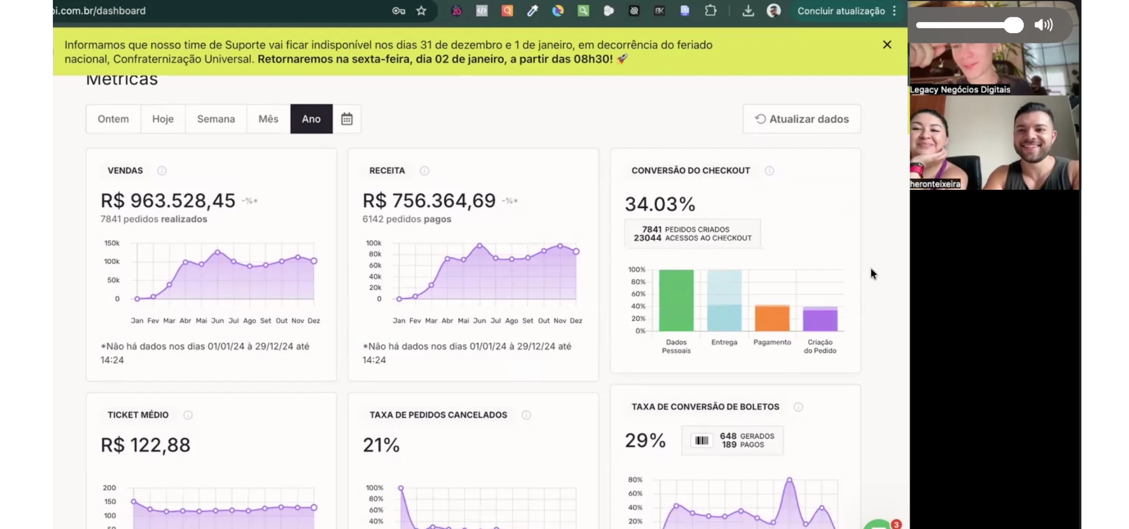Viewport: 1129px width, 529px height.
Task: Click the VENDAS value R$ 963.528,45
Action: [168, 201]
